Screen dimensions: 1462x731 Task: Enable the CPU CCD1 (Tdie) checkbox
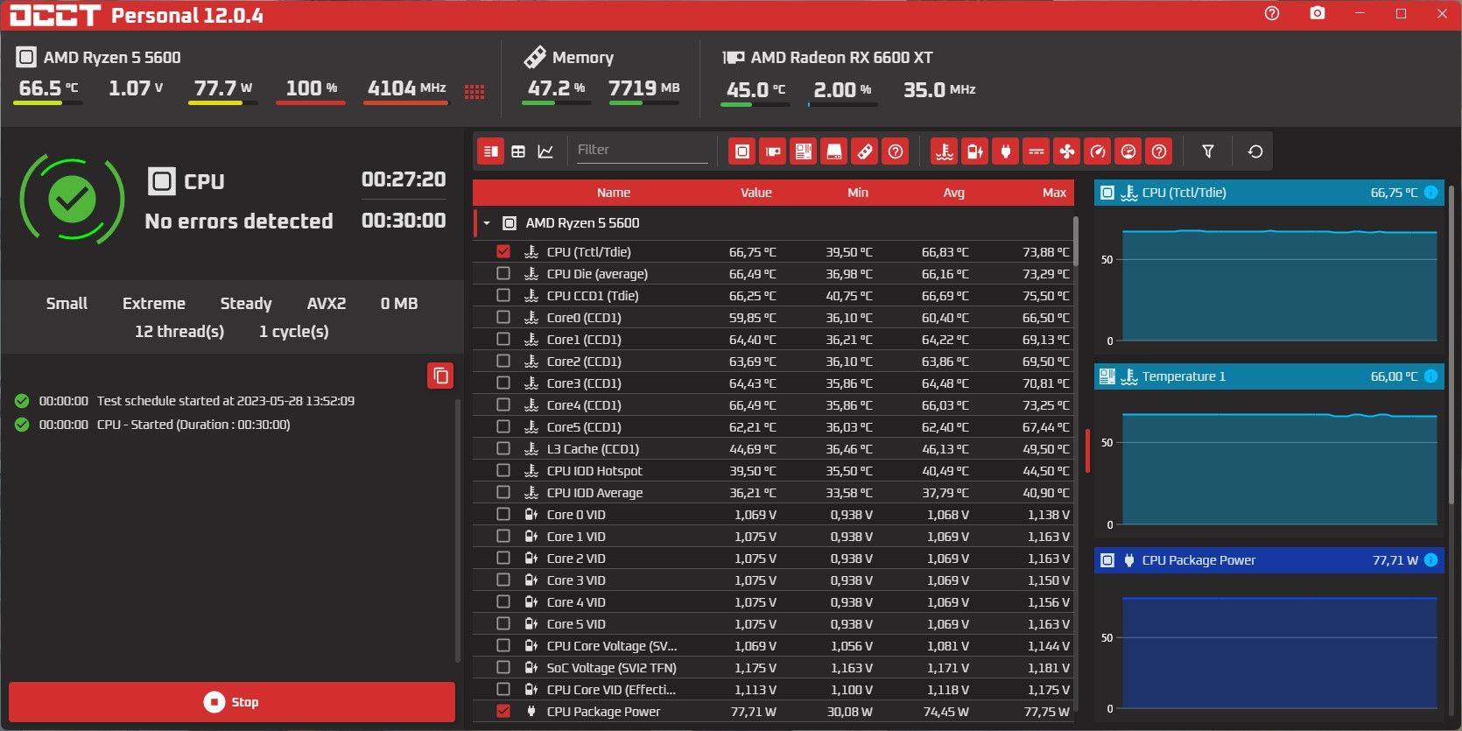coord(503,295)
